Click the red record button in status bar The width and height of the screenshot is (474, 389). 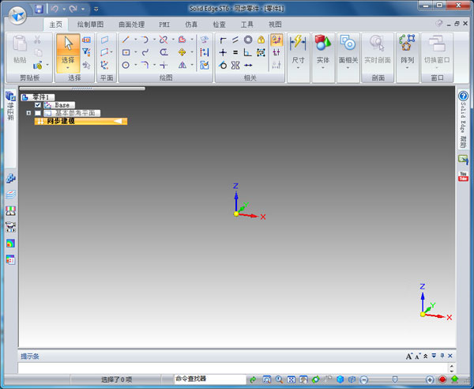[442, 380]
